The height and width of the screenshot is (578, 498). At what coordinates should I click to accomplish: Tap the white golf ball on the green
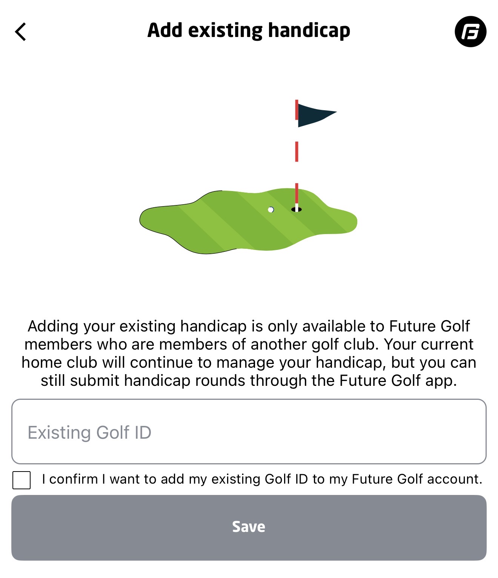pyautogui.click(x=271, y=210)
